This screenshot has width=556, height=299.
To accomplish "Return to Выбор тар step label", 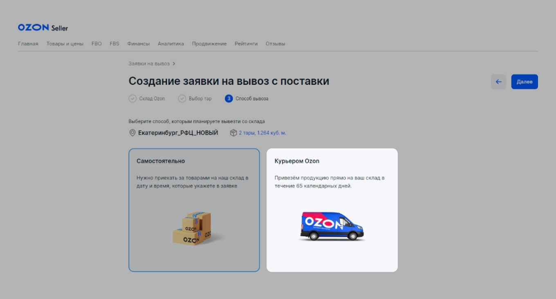I will click(x=200, y=99).
